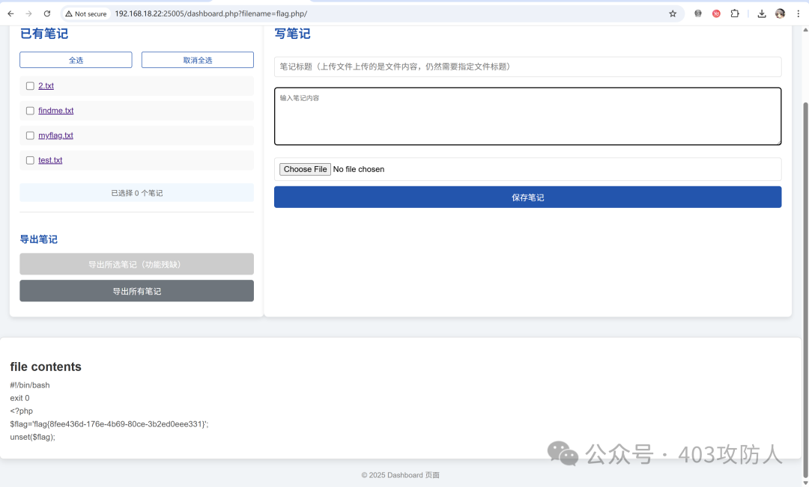The height and width of the screenshot is (487, 809).
Task: Open the gray extension icon
Action: (x=697, y=14)
